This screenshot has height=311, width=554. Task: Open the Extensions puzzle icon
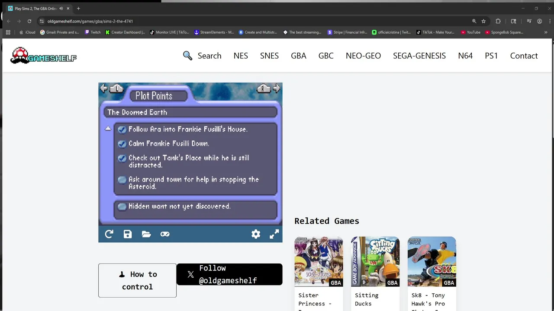pyautogui.click(x=498, y=21)
